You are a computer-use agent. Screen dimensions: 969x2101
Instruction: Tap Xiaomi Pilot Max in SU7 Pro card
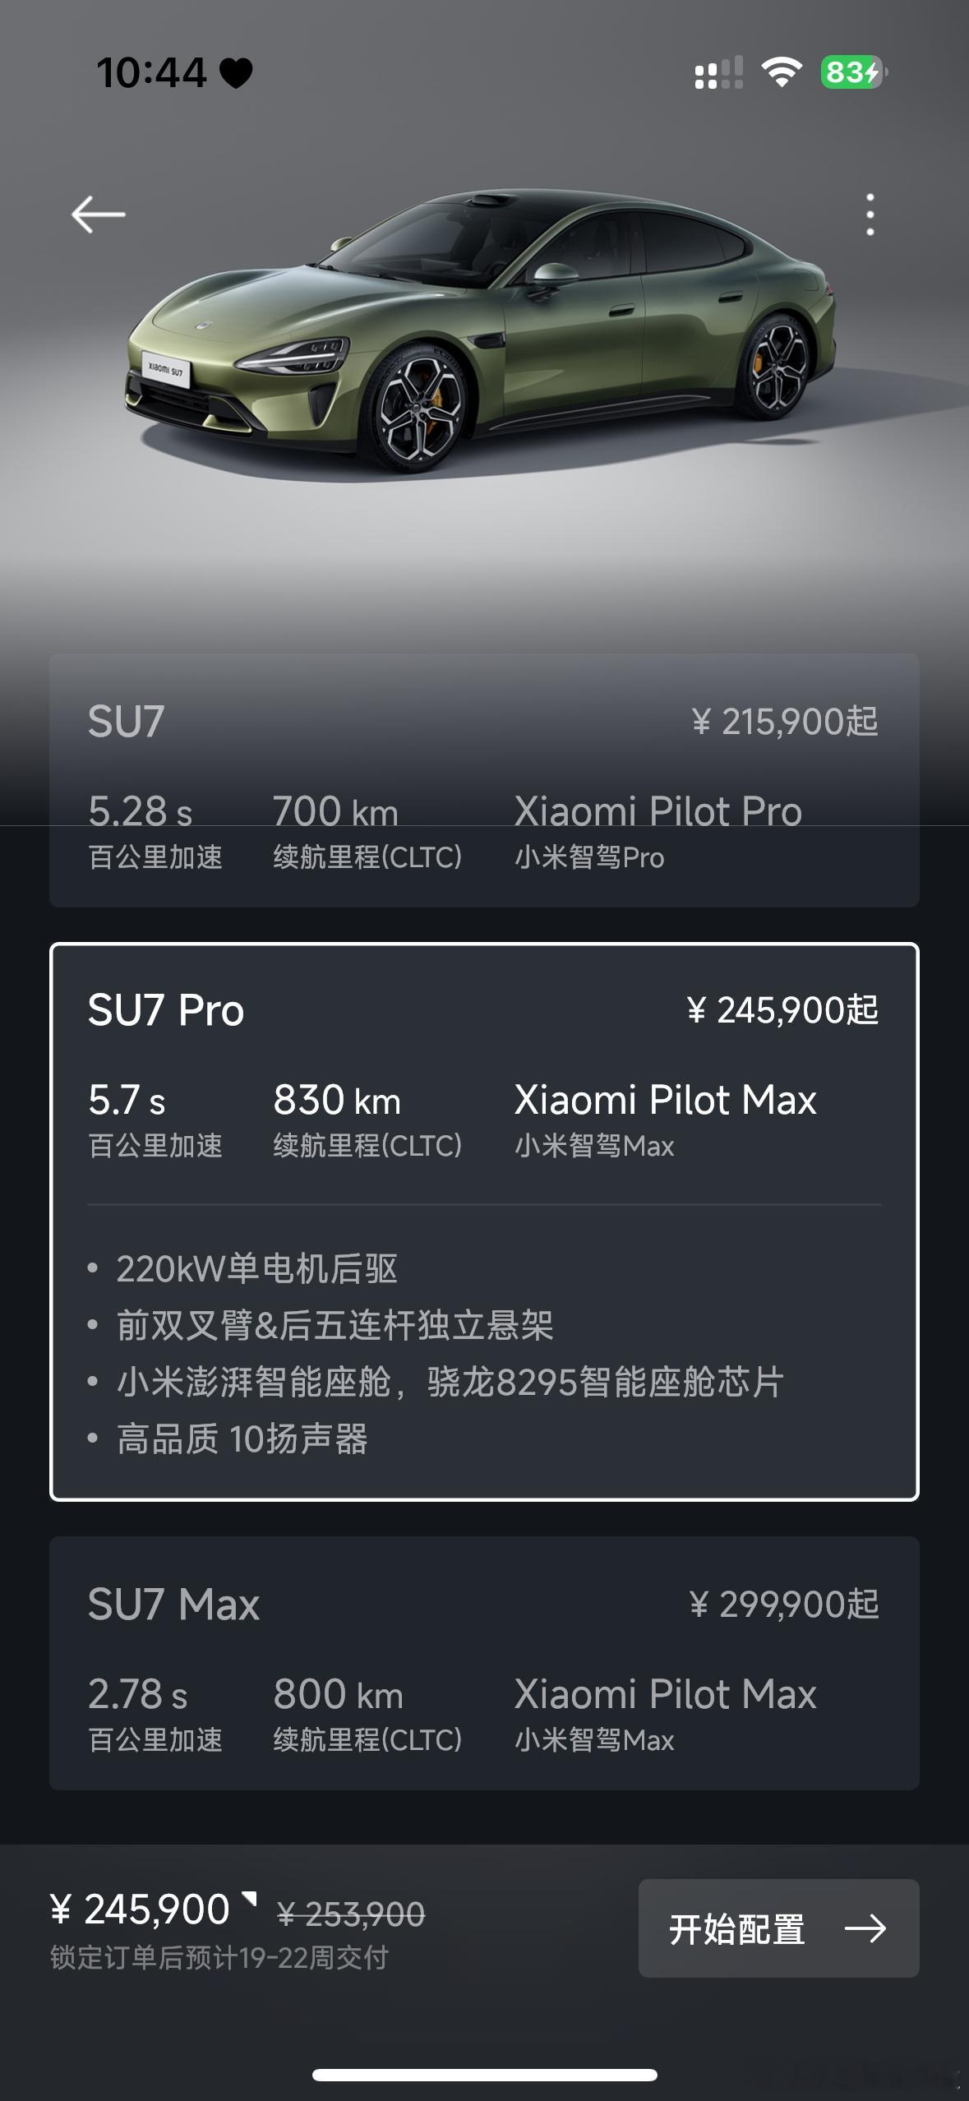point(666,1100)
